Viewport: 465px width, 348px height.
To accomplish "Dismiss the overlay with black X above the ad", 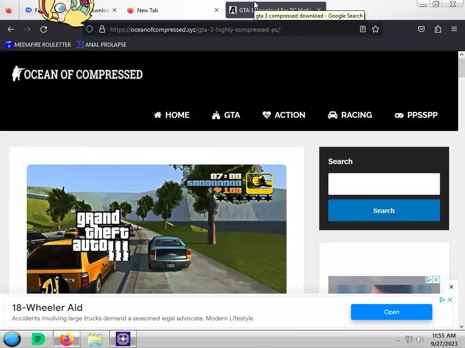I will (451, 287).
